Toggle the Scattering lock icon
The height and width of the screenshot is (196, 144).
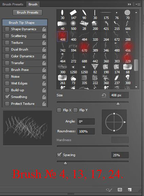pos(44,36)
